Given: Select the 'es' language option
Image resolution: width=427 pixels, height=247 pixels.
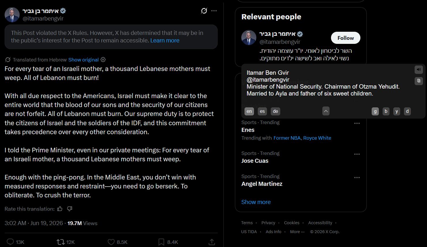Looking at the screenshot, I should [262, 111].
